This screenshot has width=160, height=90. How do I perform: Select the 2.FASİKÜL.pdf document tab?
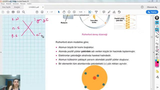34,7
